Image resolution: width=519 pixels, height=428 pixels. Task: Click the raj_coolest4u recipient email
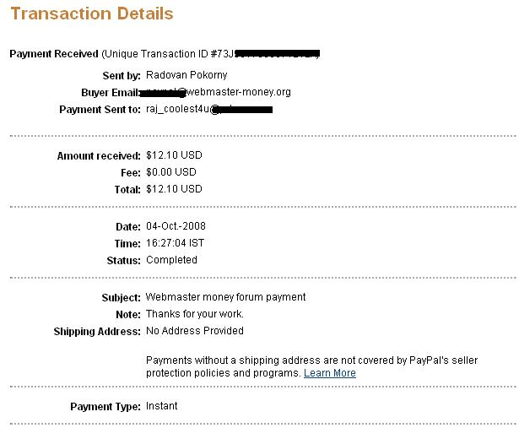209,109
